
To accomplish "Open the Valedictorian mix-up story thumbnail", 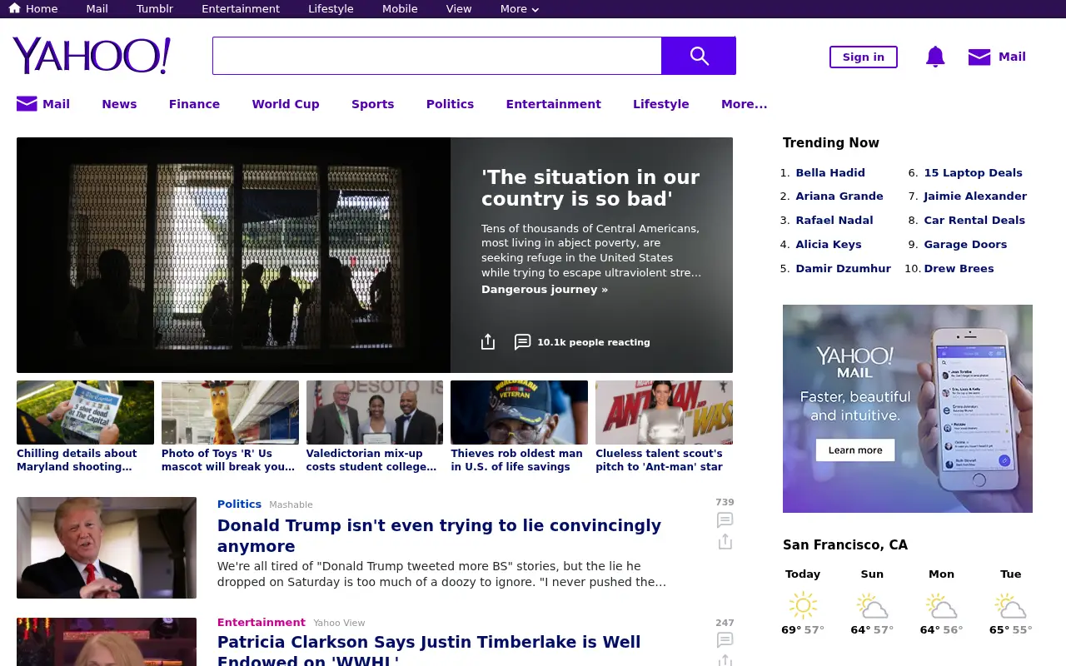I will (375, 412).
